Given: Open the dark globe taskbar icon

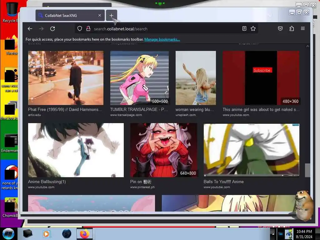Looking at the screenshot, I should pyautogui.click(x=67, y=234).
